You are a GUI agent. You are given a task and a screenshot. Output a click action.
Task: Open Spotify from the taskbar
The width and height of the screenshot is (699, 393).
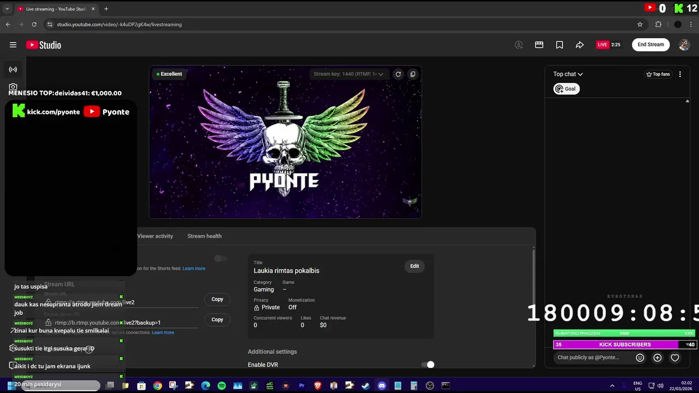tap(222, 385)
